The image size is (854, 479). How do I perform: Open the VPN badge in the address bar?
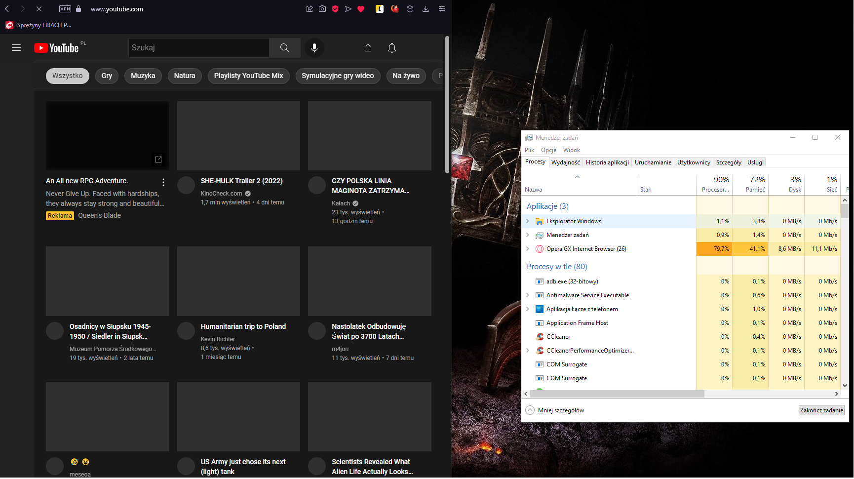pyautogui.click(x=65, y=9)
